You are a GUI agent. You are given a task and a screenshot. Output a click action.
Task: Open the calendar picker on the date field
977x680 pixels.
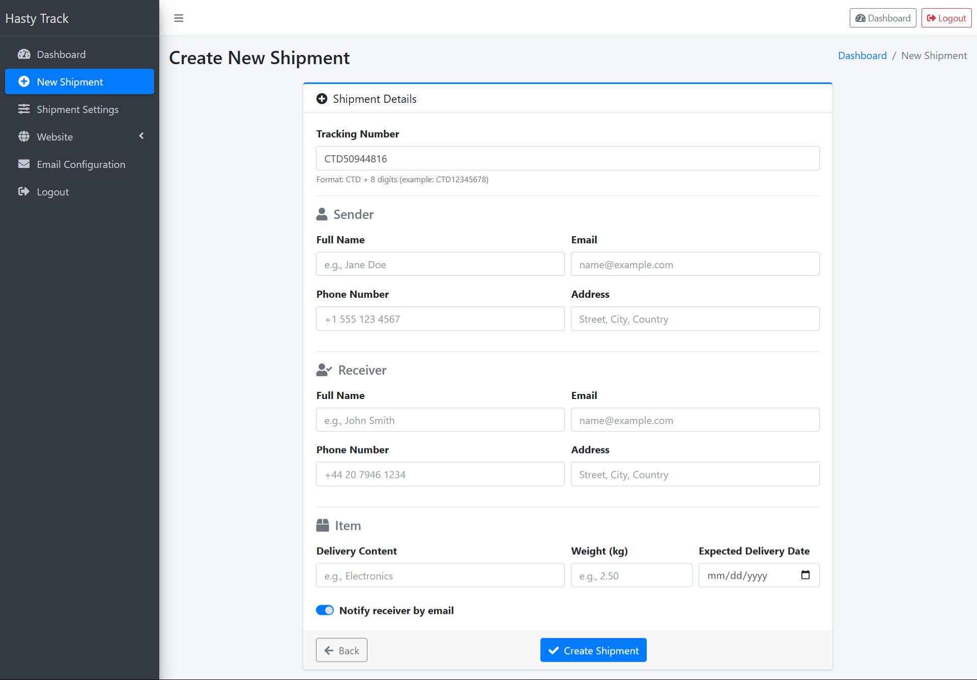tap(805, 575)
